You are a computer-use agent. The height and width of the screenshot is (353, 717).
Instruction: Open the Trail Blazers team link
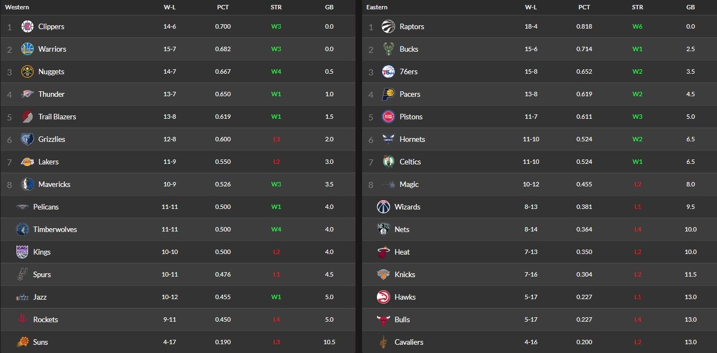pos(57,117)
